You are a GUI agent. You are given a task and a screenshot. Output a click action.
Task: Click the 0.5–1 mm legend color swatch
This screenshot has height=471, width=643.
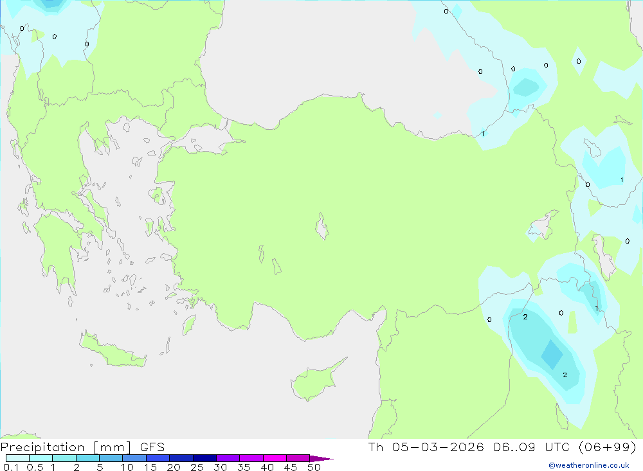coord(41,458)
